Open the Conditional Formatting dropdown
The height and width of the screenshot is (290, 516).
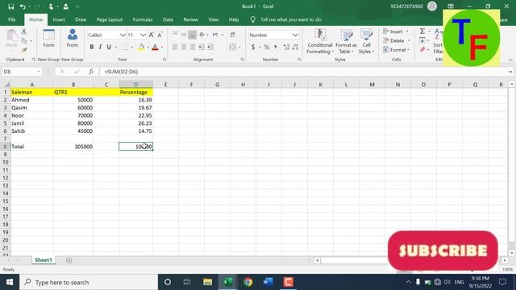click(319, 41)
